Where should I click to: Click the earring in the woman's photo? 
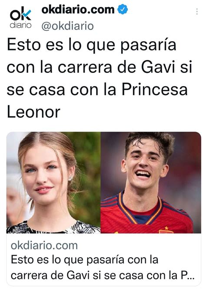click(70, 179)
